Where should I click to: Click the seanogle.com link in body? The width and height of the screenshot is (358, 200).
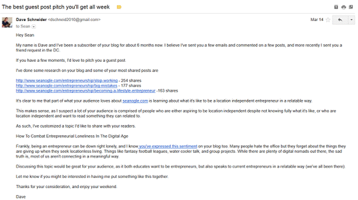click(137, 101)
